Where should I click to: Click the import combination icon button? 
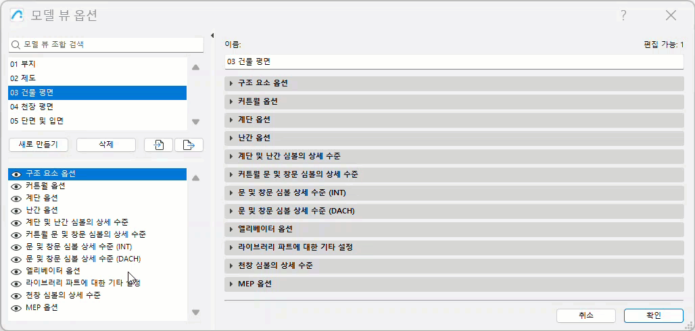(x=158, y=145)
